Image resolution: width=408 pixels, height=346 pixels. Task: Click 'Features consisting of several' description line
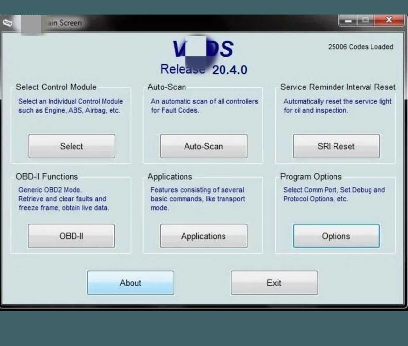pyautogui.click(x=197, y=190)
